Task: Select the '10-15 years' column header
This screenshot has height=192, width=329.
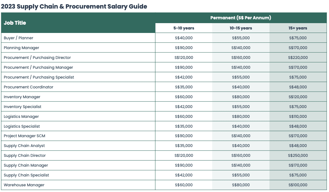Action: click(x=241, y=28)
